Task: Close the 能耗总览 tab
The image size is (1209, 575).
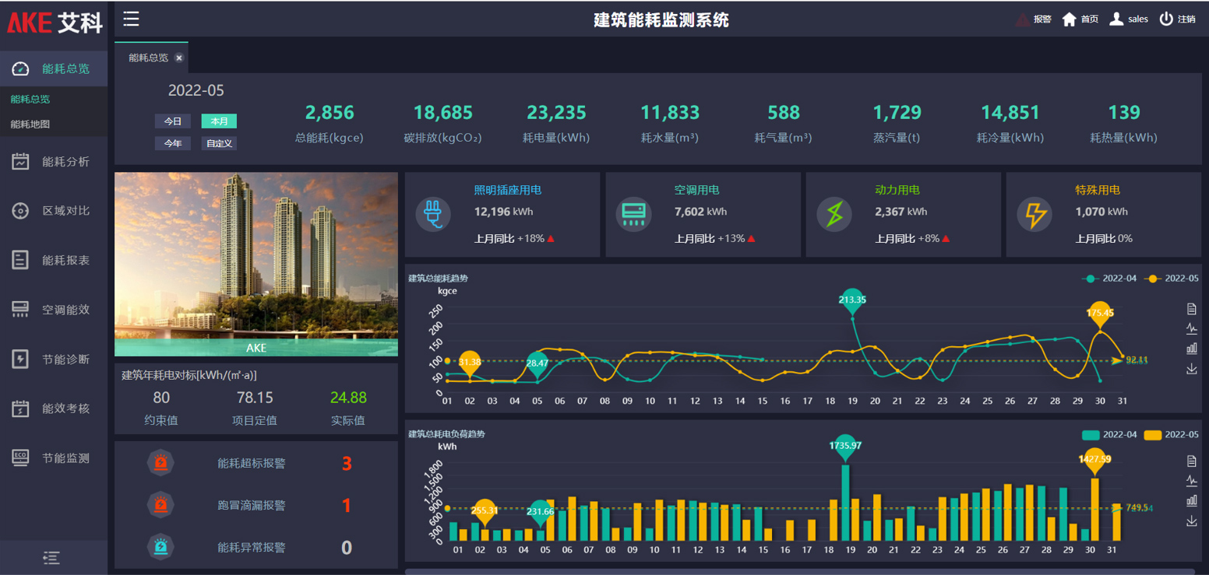Action: click(179, 58)
